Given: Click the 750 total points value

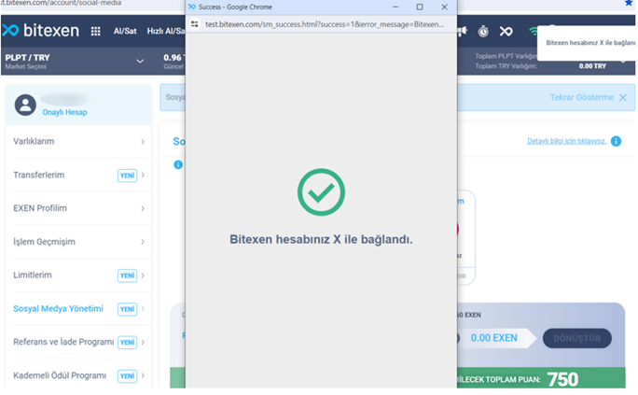Looking at the screenshot, I should pos(562,379).
